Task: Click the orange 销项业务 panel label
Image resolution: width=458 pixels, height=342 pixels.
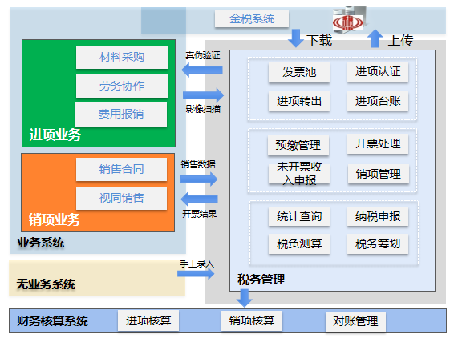Action: tap(55, 219)
